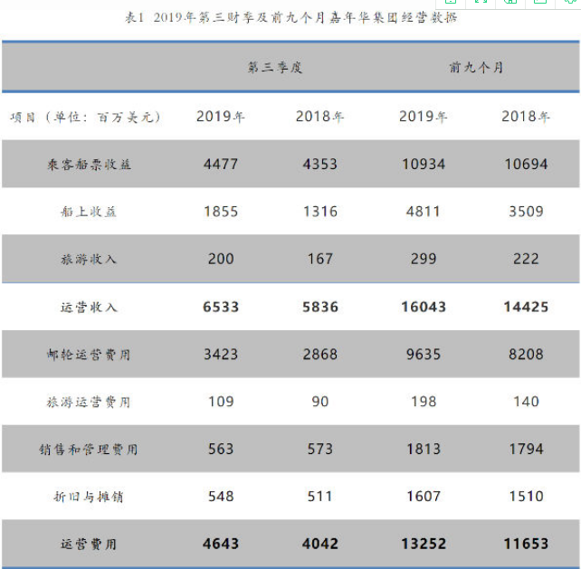Choose the value 1607
The image size is (581, 569).
click(x=424, y=497)
